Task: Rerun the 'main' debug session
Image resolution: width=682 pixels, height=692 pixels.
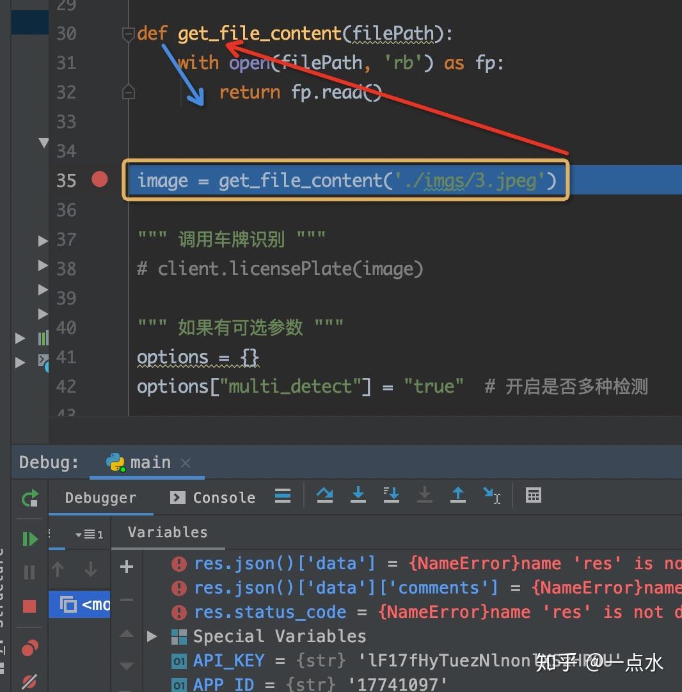Action: coord(29,499)
